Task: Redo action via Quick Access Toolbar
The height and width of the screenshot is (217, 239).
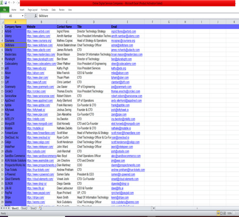Action: coord(14,3)
